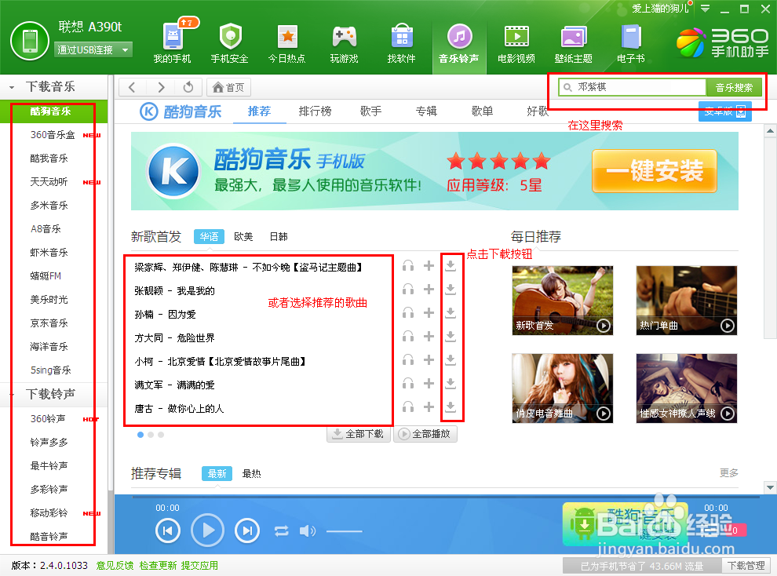Image resolution: width=777 pixels, height=576 pixels.
Task: Open 电影视频 film icon
Action: click(x=516, y=42)
